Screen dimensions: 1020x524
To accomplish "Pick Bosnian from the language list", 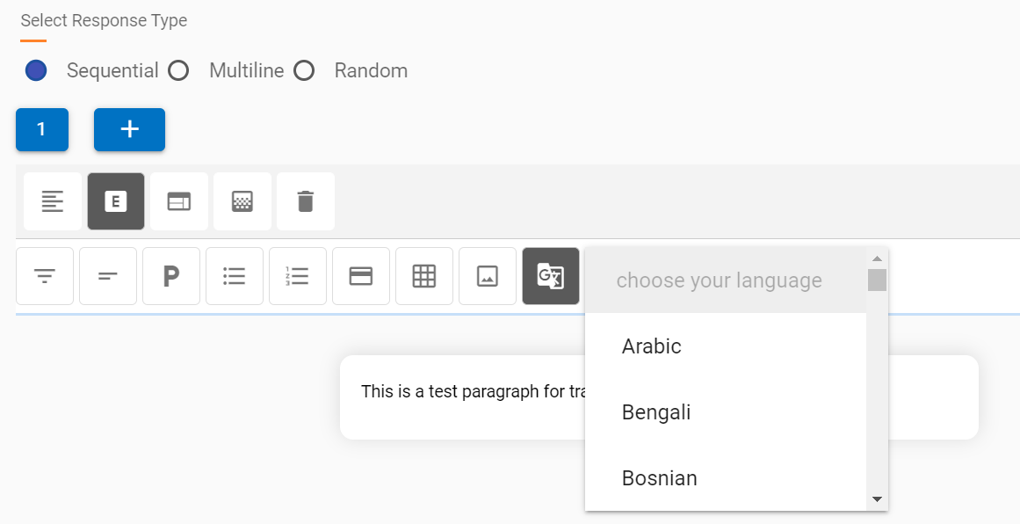I will click(660, 478).
